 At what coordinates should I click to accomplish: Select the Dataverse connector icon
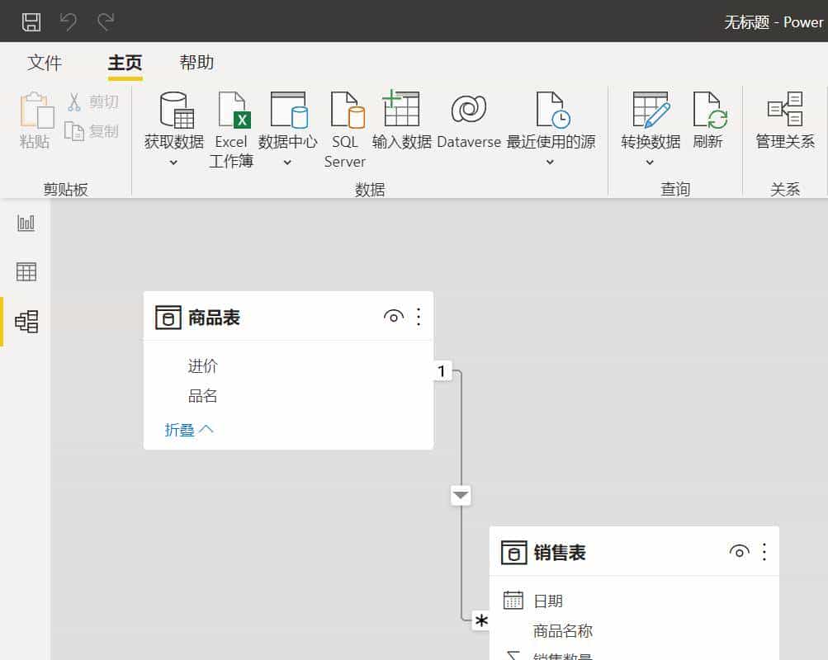point(468,111)
